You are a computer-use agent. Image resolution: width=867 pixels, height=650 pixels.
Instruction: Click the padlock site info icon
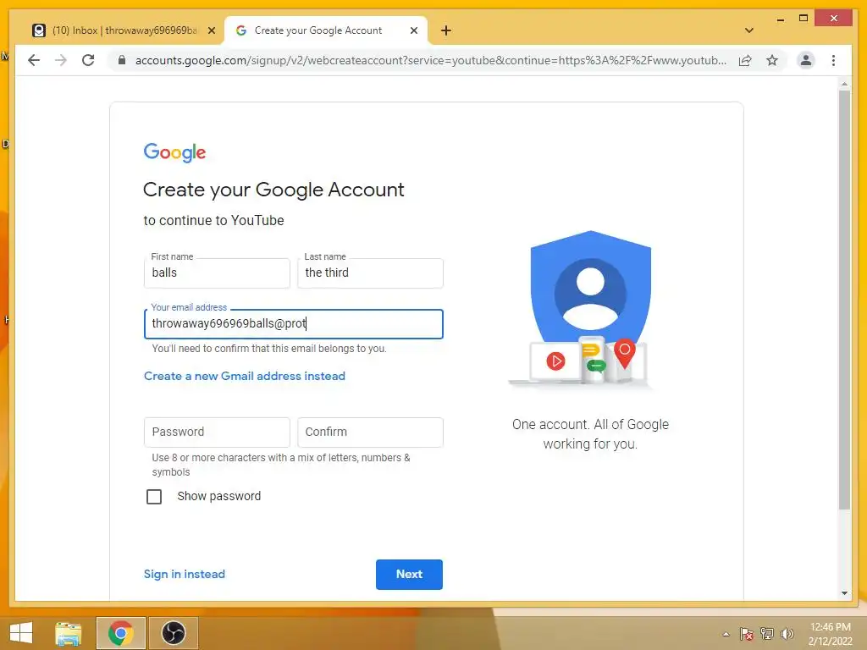[122, 60]
